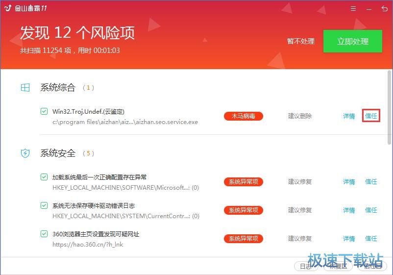Uncheck 加载系统最后一次正确配置存在异常 checkbox
Image resolution: width=393 pixels, height=275 pixels.
44,177
